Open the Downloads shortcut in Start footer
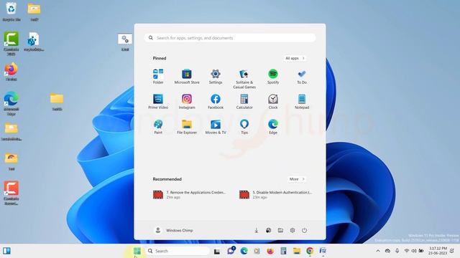460x258 pixels. 256,231
